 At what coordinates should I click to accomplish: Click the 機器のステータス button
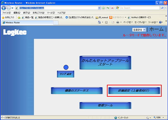(x=77, y=91)
